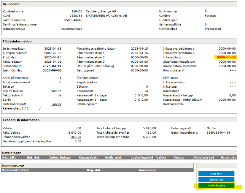Select the Ekonomisk information section header
The height and width of the screenshot is (193, 245).
pos(21,120)
